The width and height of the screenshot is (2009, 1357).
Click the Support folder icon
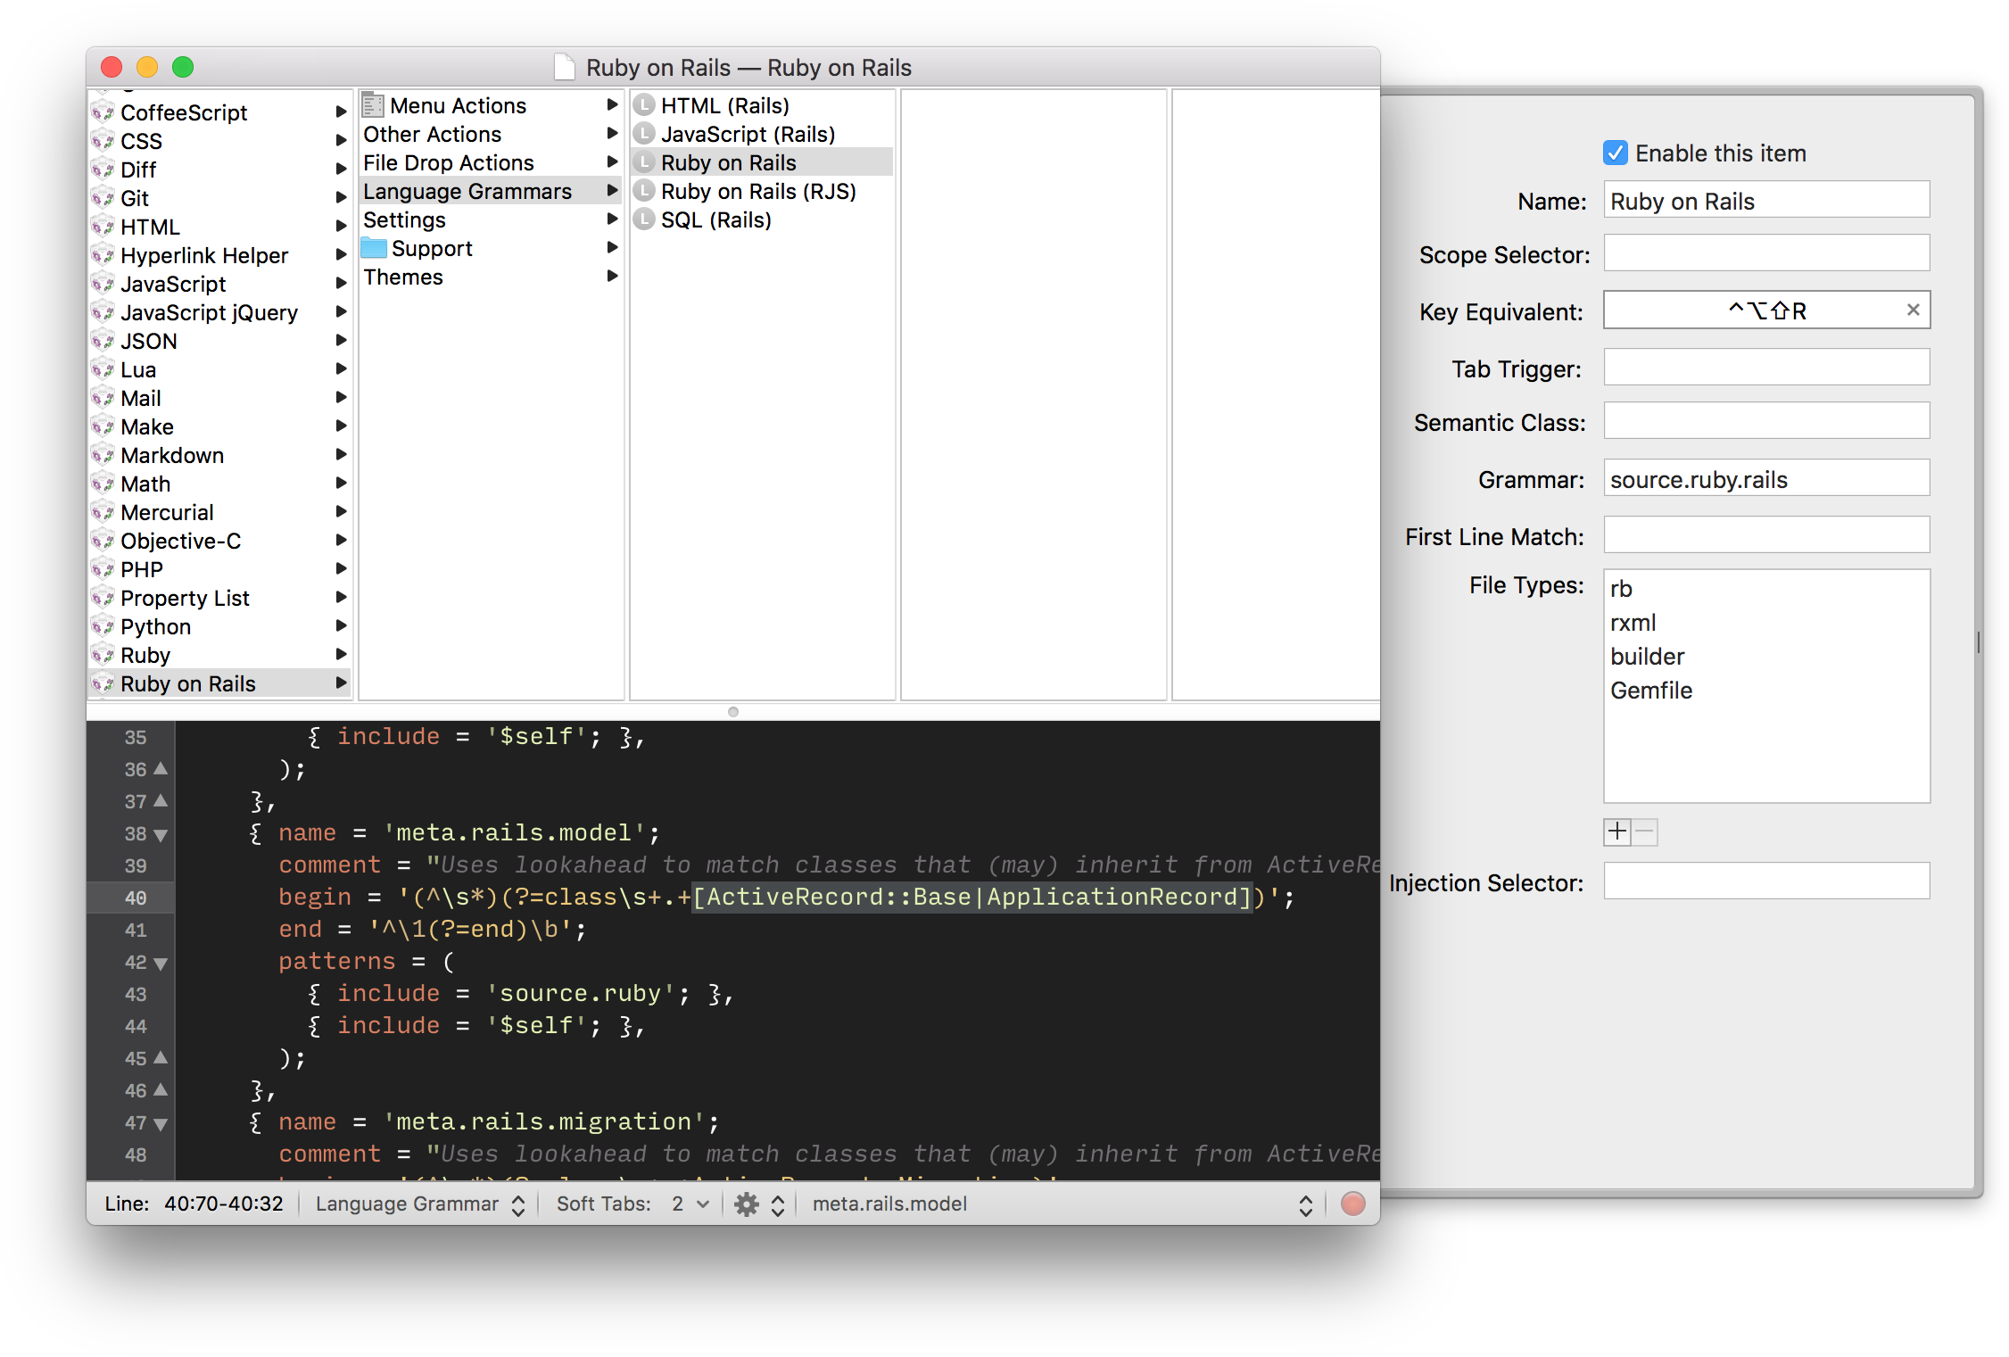click(374, 248)
